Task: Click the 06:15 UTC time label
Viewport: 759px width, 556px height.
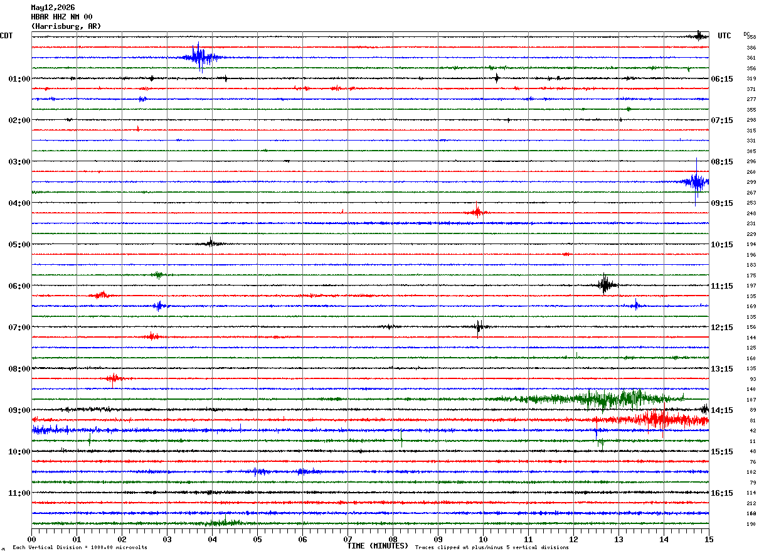Action: [721, 79]
